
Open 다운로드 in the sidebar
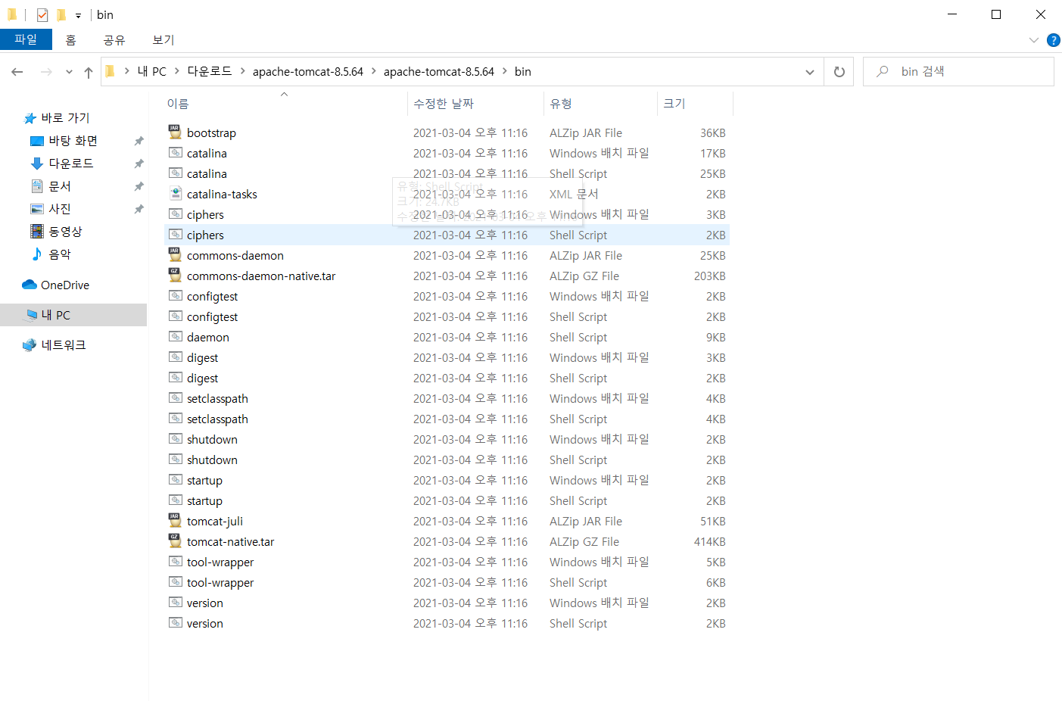pyautogui.click(x=62, y=164)
